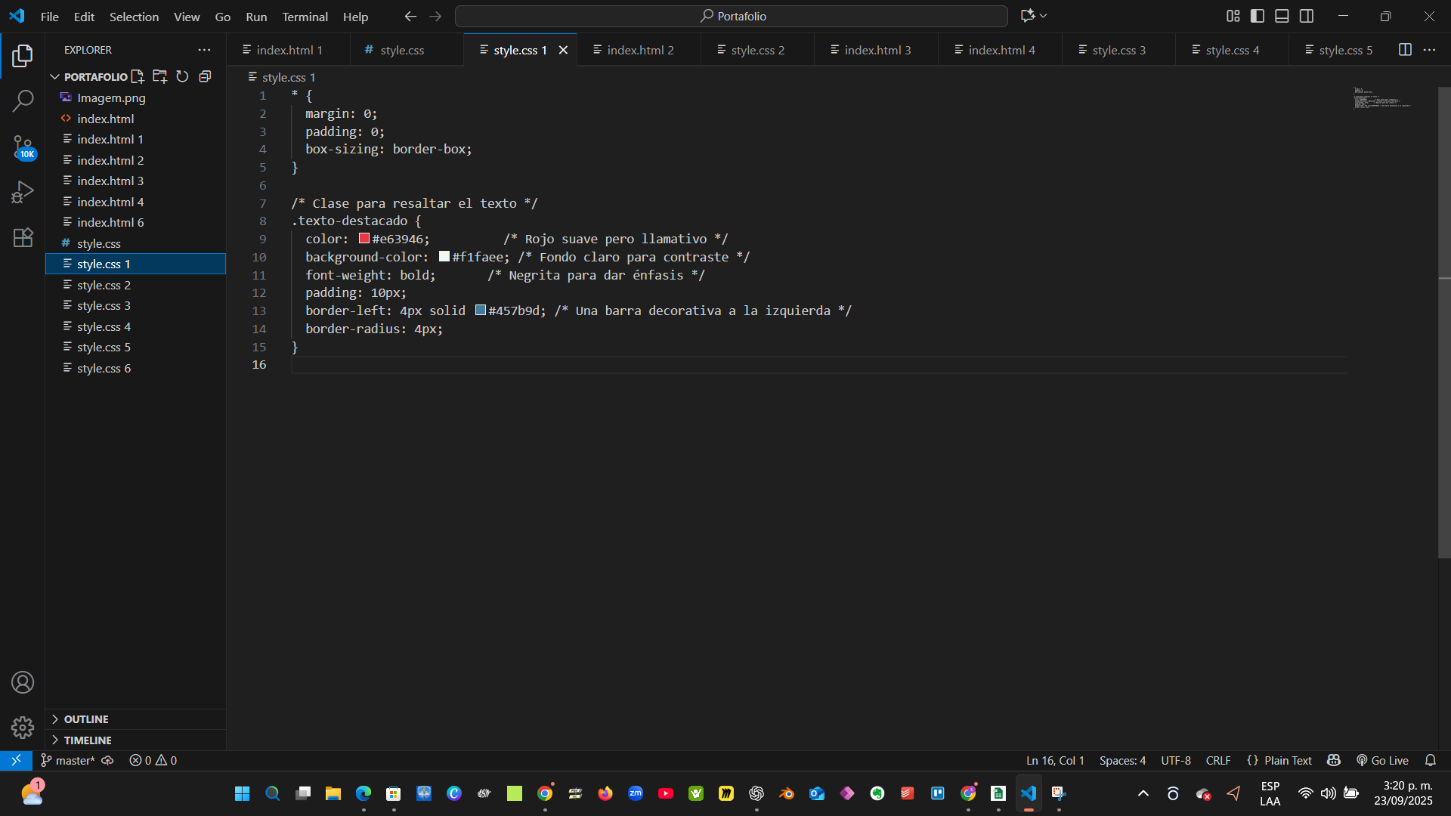
Task: Collapse all folders in Explorer
Action: click(205, 76)
